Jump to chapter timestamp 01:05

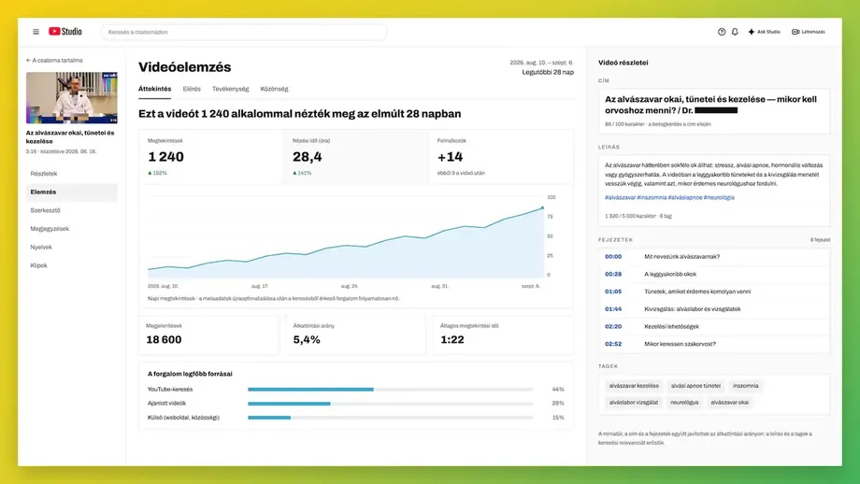[613, 292]
